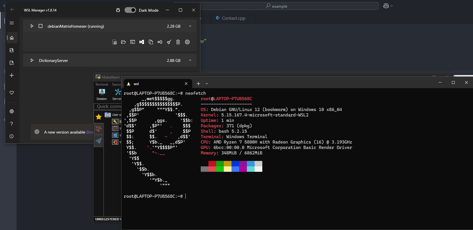Select the Ubuntu-logo session in MobaXterm
Viewport: 473px width, 230px height.
pyautogui.click(x=115, y=142)
